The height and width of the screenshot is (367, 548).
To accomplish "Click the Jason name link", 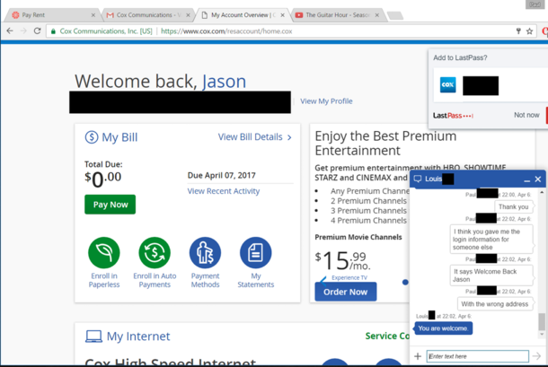I will 224,81.
